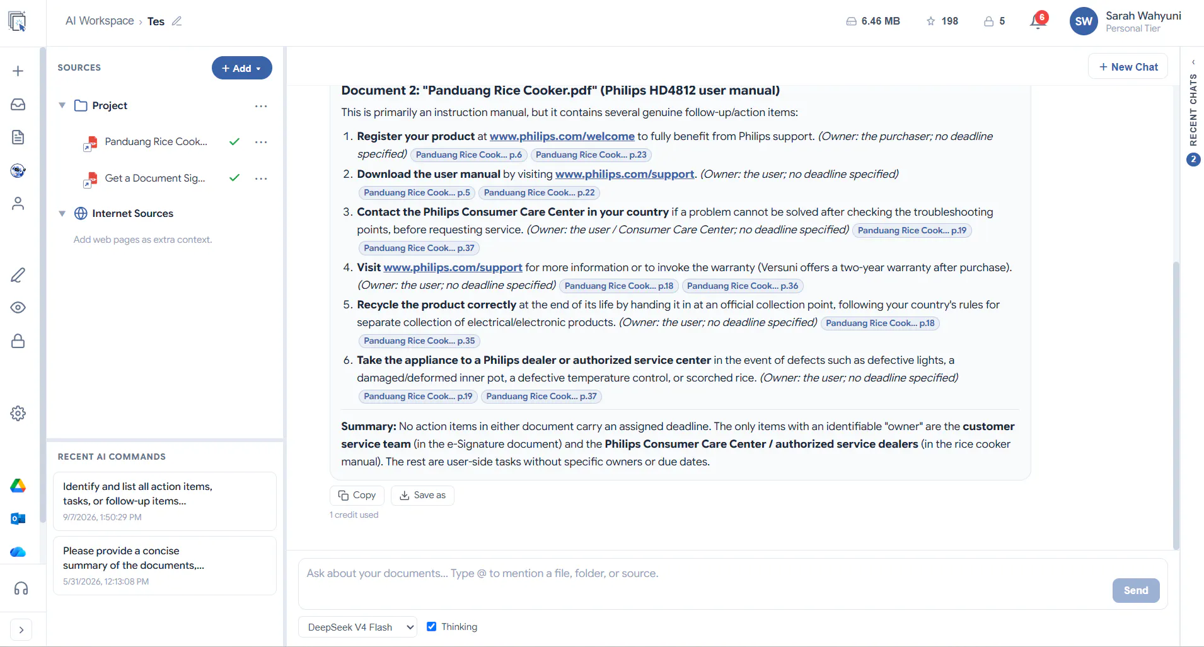Click the chat area vertical scrollbar
This screenshot has height=647, width=1204.
(1176, 405)
